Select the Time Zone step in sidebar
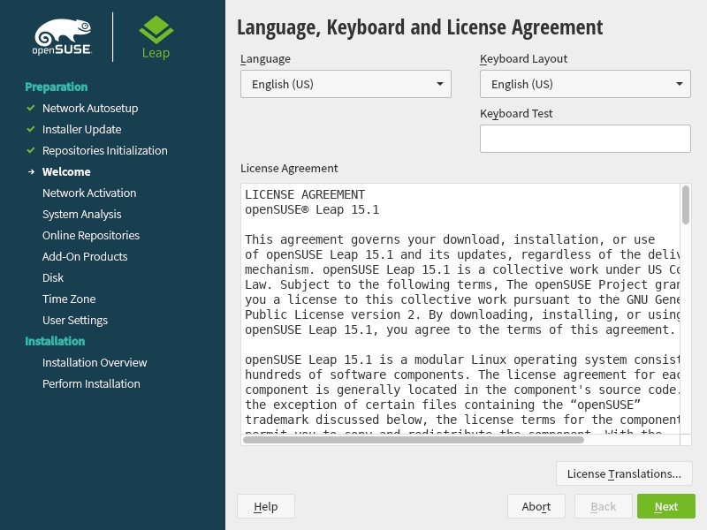 click(x=69, y=299)
